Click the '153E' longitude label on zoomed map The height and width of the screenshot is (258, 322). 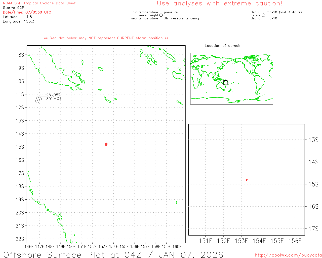point(241,241)
